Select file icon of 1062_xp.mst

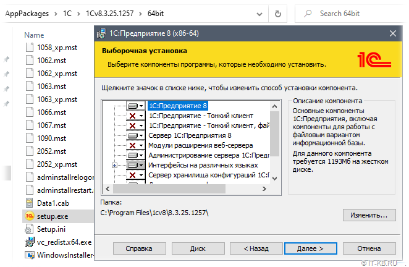pyautogui.click(x=30, y=74)
